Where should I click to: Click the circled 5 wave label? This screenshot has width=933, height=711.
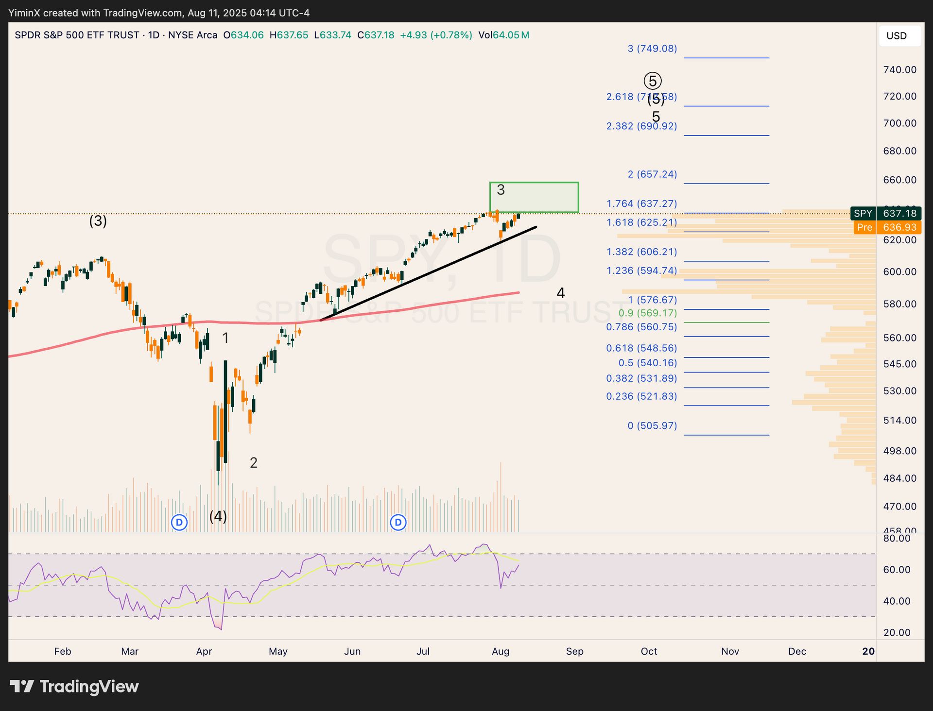(653, 81)
